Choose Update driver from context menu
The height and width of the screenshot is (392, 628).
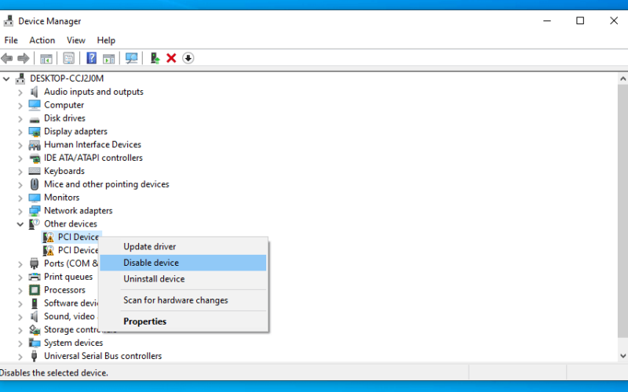(x=183, y=247)
